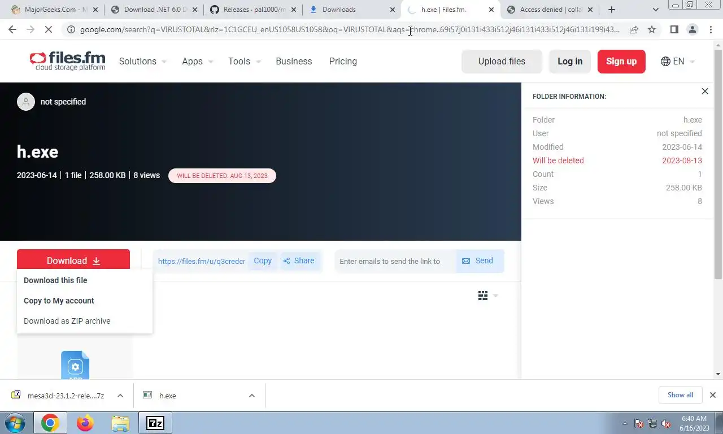Open the mesa3d download options chevron
Image resolution: width=723 pixels, height=434 pixels.
pos(120,396)
